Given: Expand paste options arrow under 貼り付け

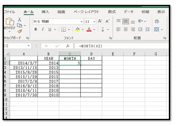Looking at the screenshot, I should point(9,32).
